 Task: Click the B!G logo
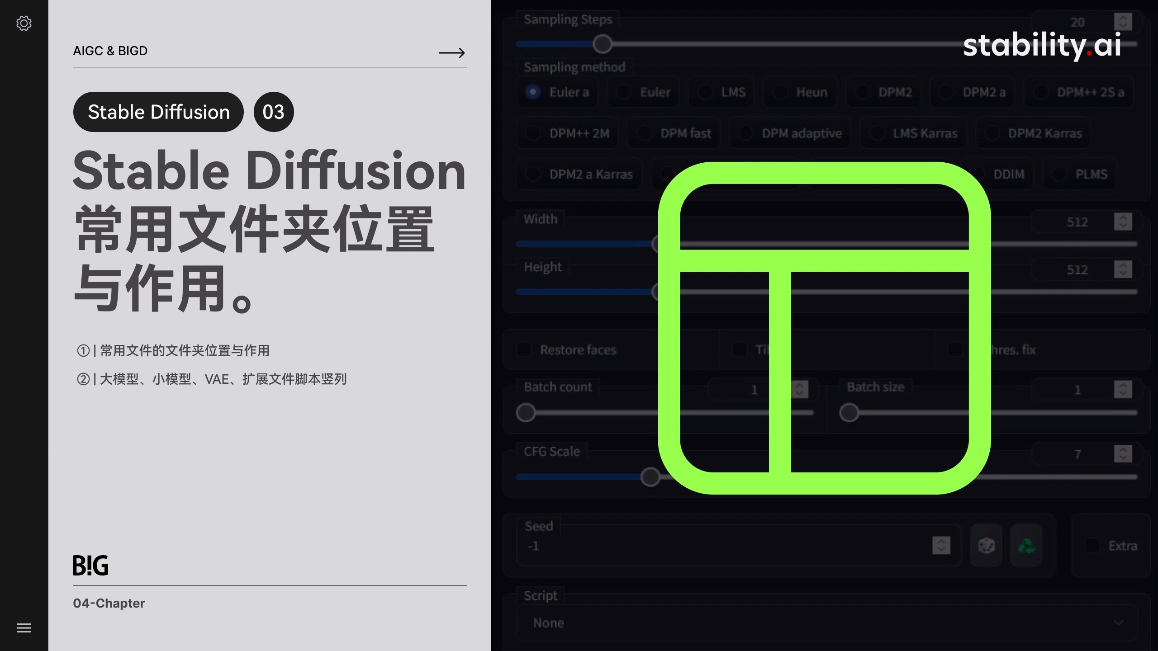(x=90, y=565)
